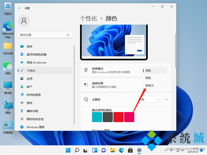Click the search magnifier in settings search
Screen dimensions: 207x155
click(x=68, y=35)
